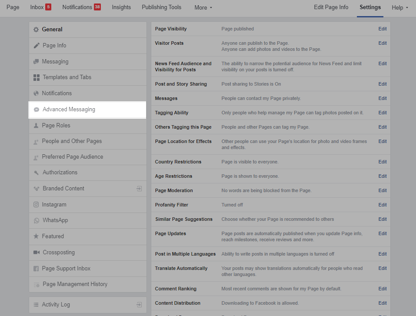Viewport: 416px width, 316px height.
Task: Click "Turned off" Profanity Filter value
Action: click(232, 205)
